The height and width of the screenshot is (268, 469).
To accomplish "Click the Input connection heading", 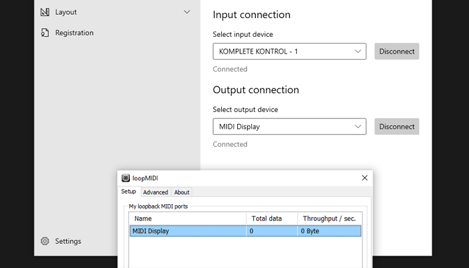I will (251, 15).
